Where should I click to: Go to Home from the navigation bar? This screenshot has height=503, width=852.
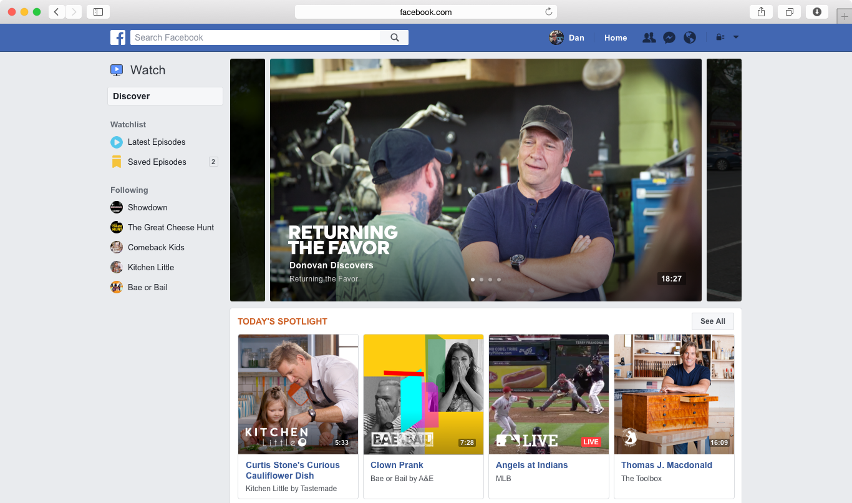615,37
